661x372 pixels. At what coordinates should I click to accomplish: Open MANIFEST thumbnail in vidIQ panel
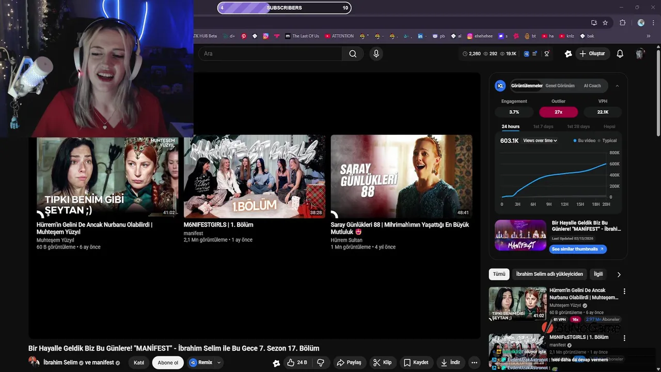pos(521,236)
